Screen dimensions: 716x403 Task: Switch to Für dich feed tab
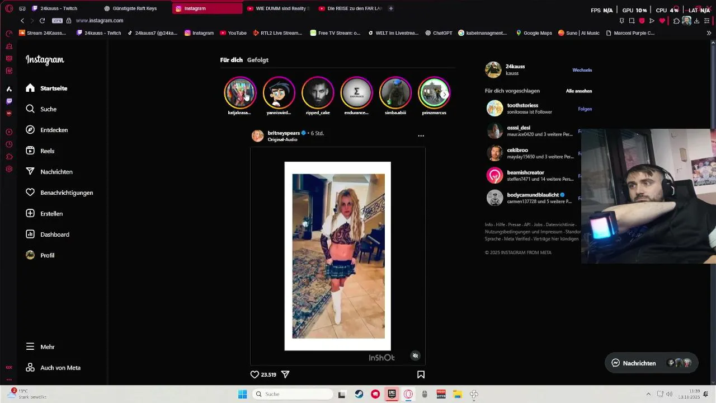[231, 60]
